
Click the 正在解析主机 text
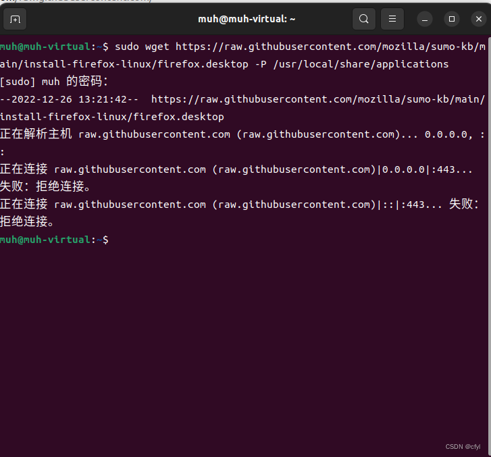[36, 134]
